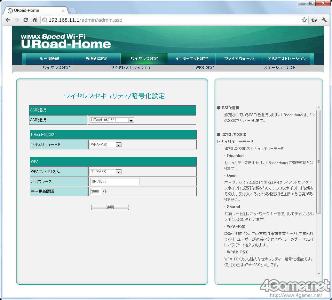Click the 選択したSSID help heading
The image size is (332, 300).
tap(234, 135)
